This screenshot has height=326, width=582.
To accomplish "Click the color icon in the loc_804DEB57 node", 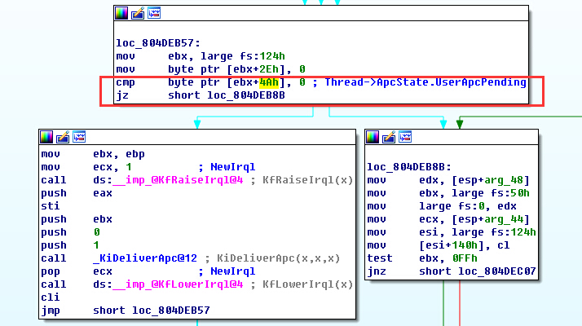I will (121, 13).
